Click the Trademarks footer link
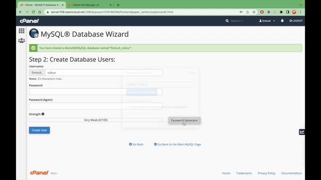This screenshot has width=321, height=180. tap(244, 173)
